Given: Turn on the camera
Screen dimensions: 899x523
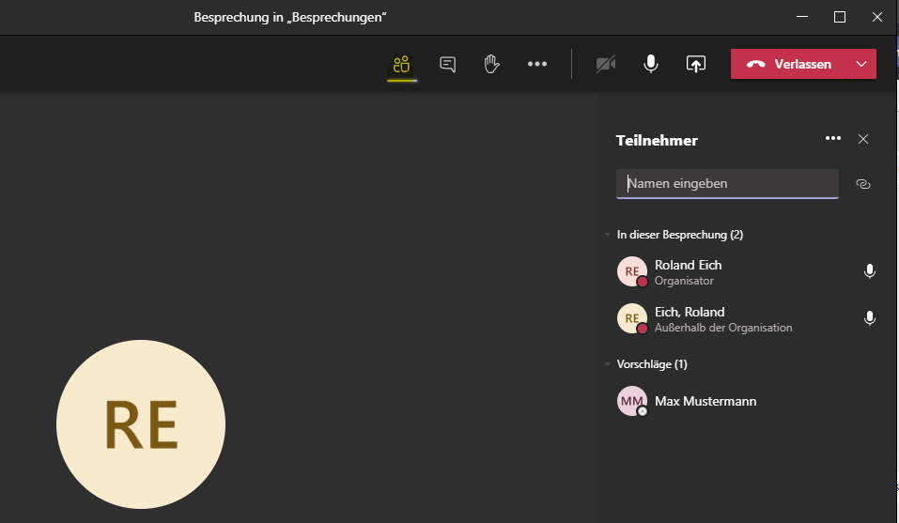Looking at the screenshot, I should 606,64.
